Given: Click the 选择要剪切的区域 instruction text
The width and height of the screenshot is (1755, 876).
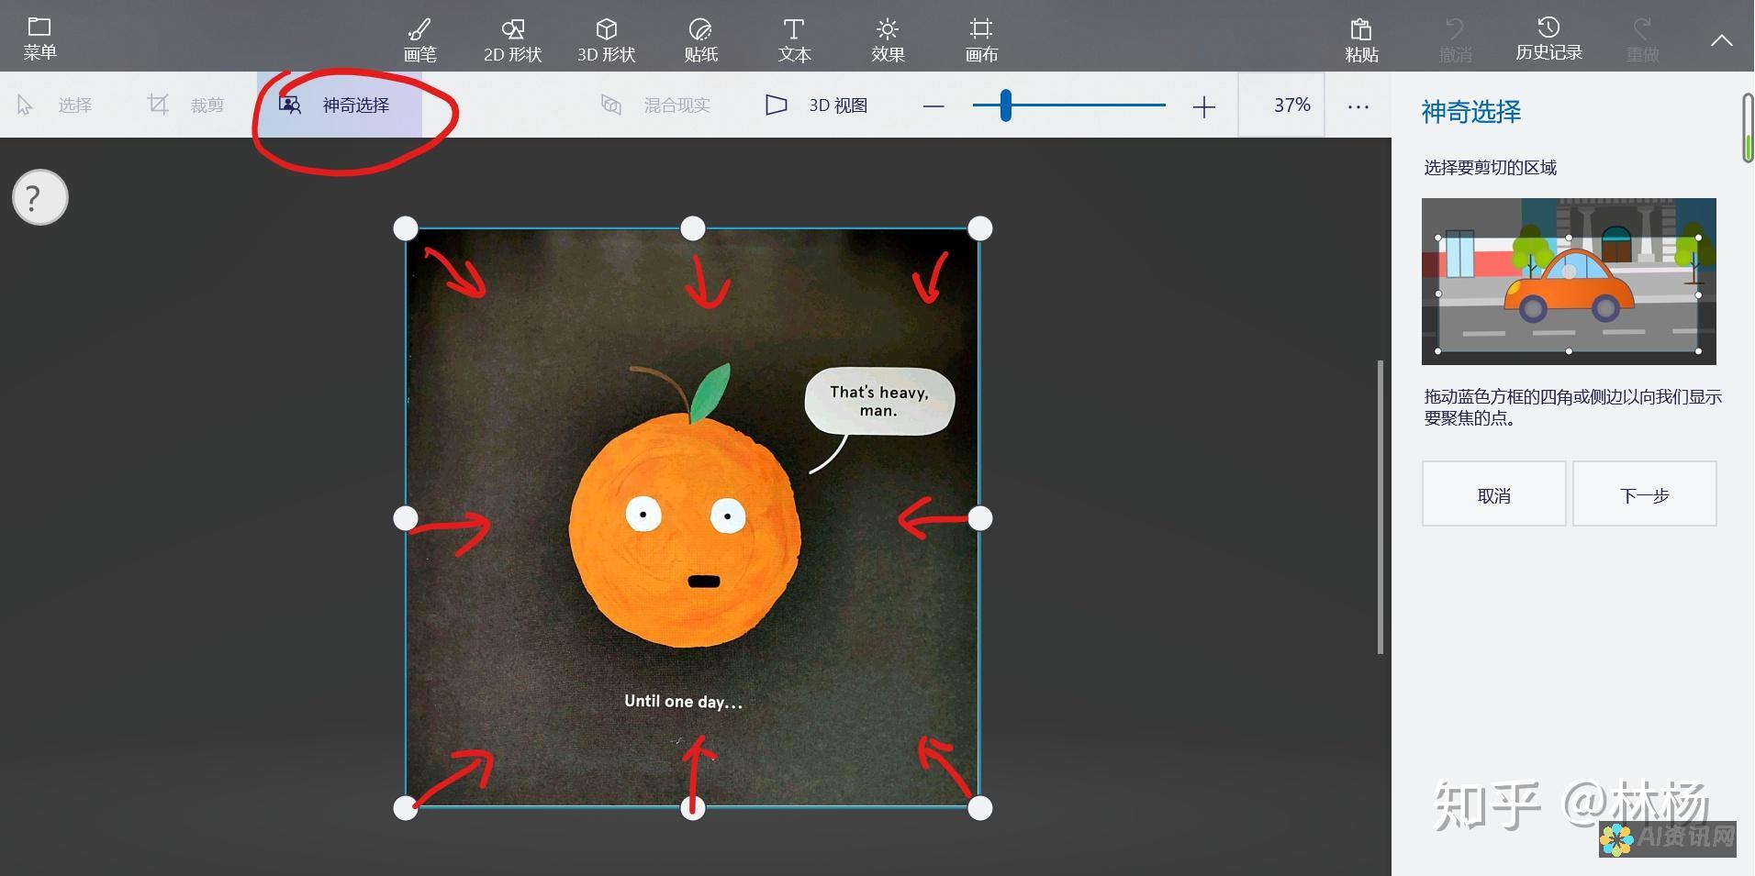Looking at the screenshot, I should coord(1490,168).
